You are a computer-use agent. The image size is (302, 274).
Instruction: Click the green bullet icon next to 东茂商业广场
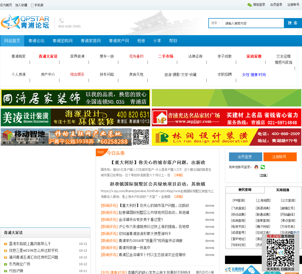(x=6, y=264)
